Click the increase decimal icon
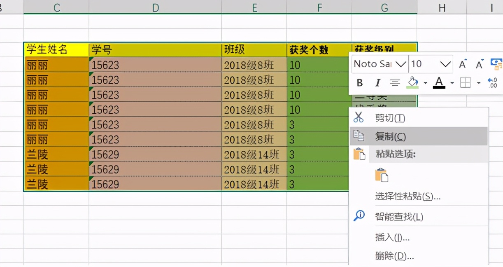The width and height of the screenshot is (503, 267). click(x=492, y=83)
